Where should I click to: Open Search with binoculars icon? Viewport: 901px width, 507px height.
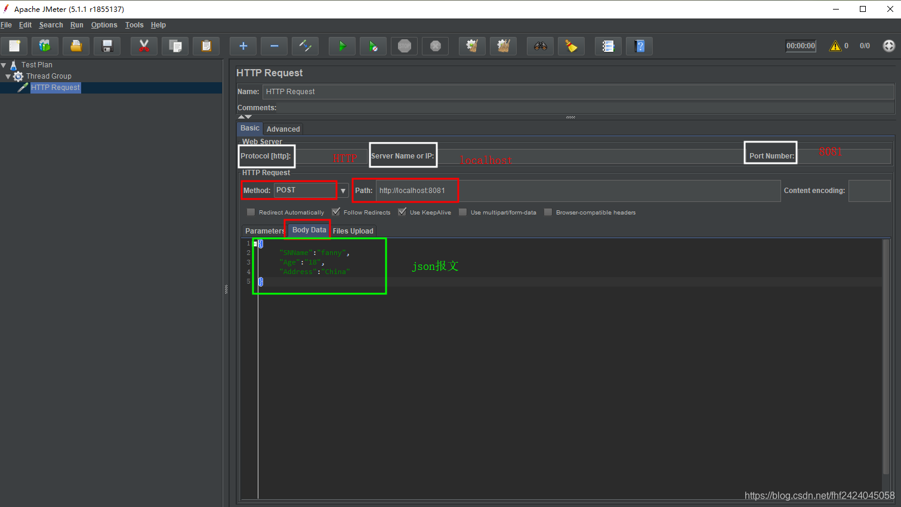coord(540,46)
